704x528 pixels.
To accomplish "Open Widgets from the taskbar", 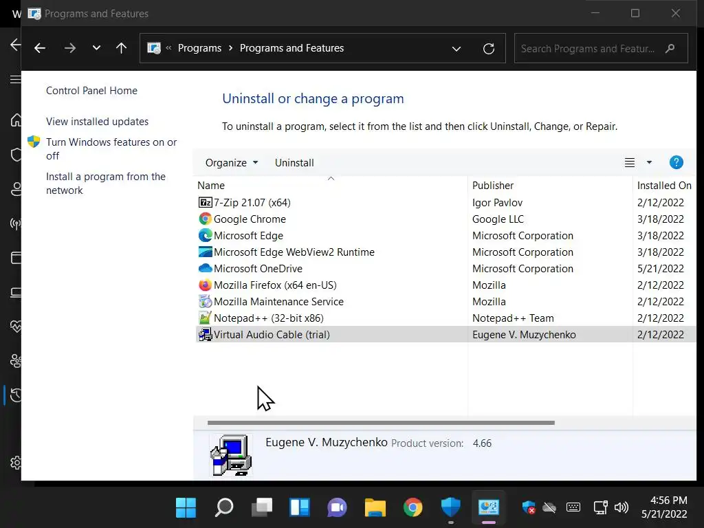I will pyautogui.click(x=300, y=507).
